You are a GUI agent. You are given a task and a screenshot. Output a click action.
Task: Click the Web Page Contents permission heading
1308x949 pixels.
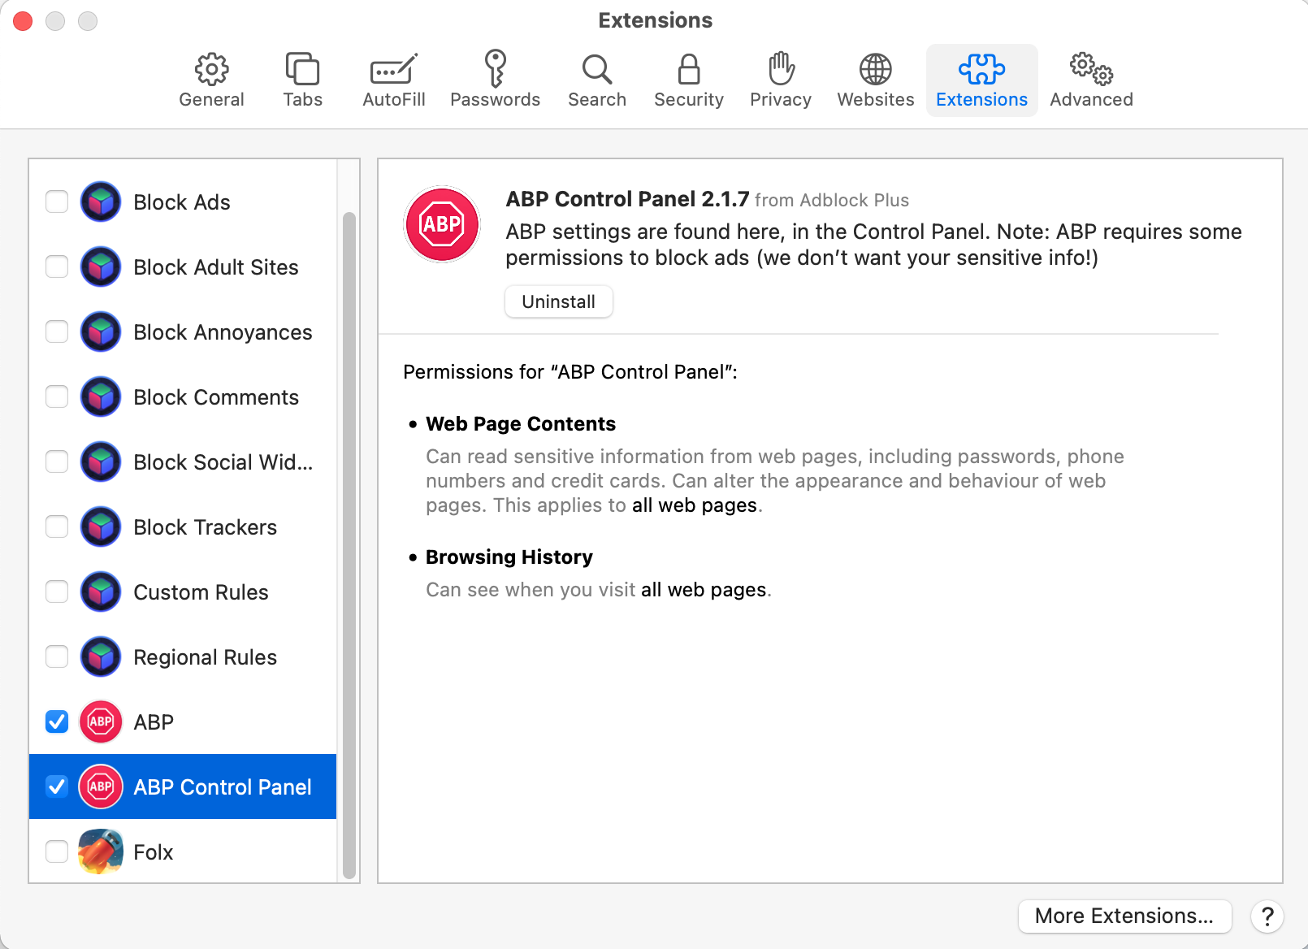coord(521,424)
